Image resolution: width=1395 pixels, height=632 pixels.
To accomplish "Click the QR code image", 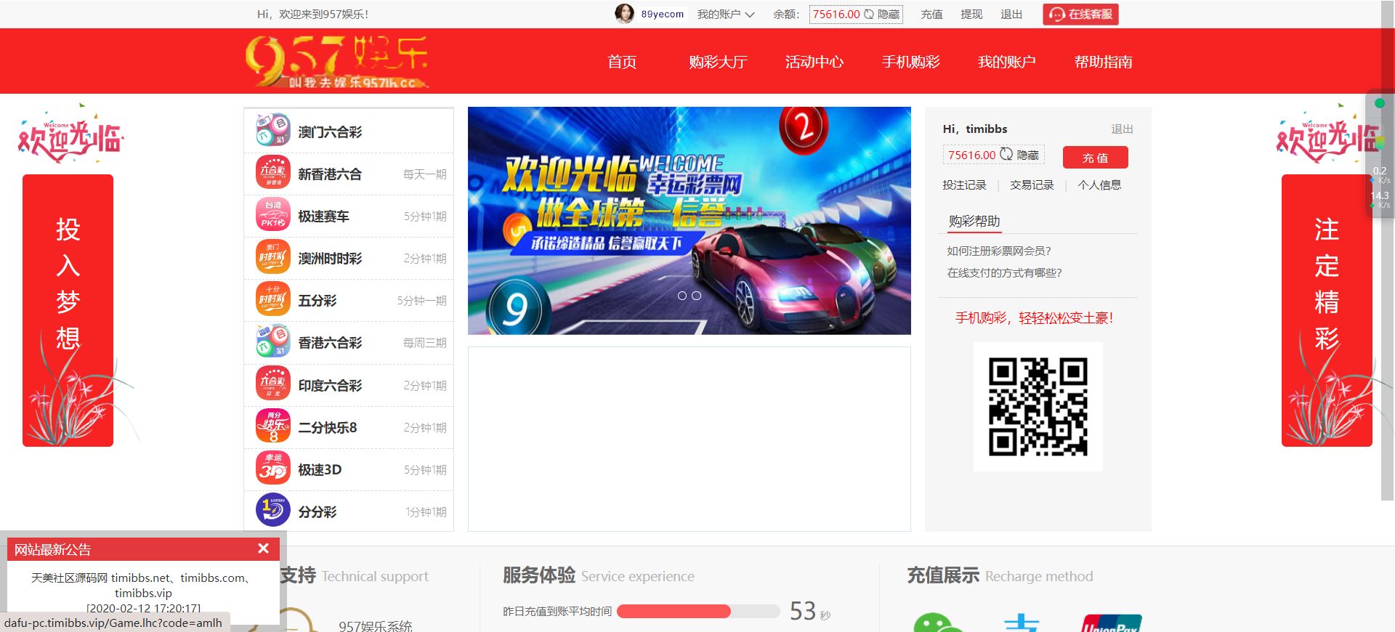I will (1038, 406).
